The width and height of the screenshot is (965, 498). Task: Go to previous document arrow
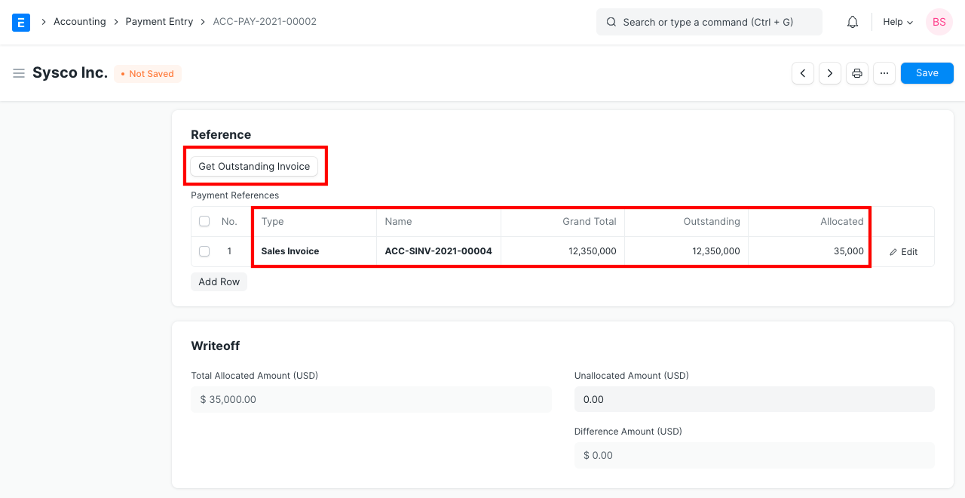(x=803, y=73)
